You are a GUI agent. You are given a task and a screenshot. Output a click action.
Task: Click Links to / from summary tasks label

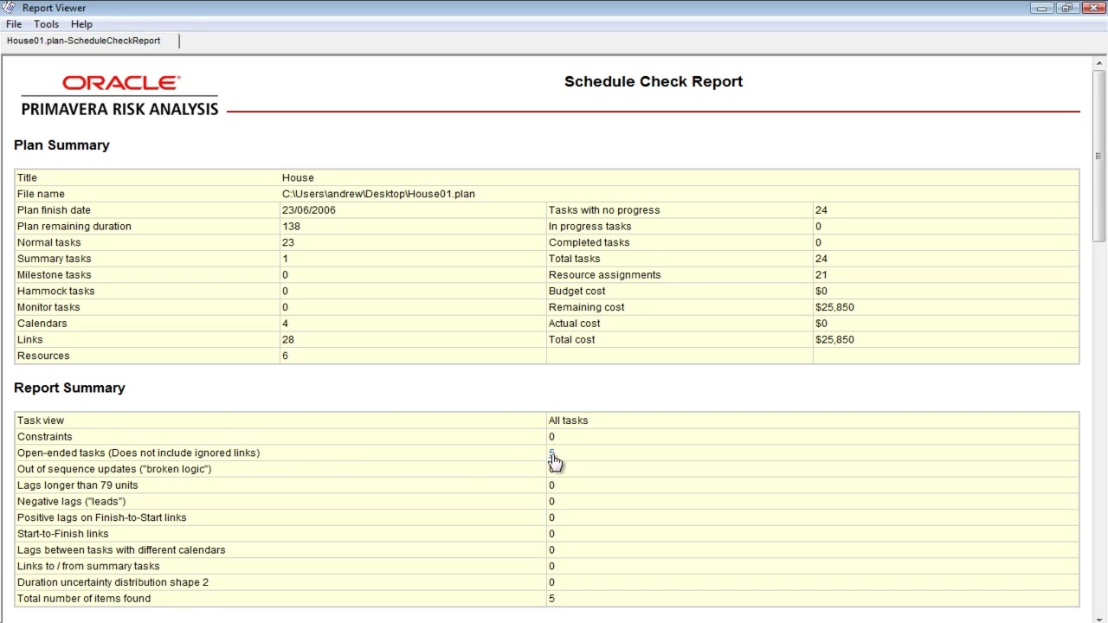pyautogui.click(x=88, y=566)
